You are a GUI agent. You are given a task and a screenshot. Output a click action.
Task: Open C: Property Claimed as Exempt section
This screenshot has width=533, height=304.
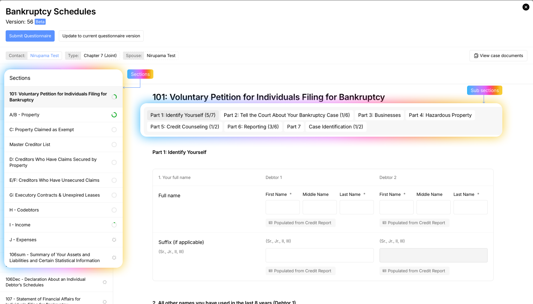(42, 130)
